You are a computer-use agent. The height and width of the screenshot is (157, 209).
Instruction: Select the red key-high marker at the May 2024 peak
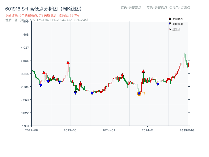pos(122,75)
